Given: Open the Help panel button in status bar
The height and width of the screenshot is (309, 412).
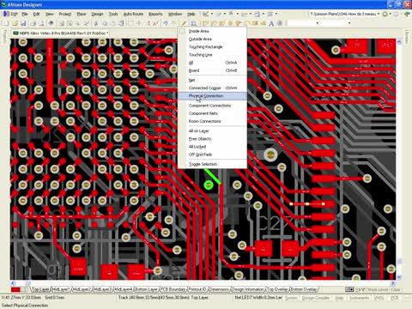Looking at the screenshot, I should [x=339, y=298].
